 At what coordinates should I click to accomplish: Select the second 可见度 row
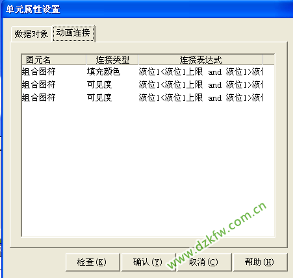[x=142, y=97]
